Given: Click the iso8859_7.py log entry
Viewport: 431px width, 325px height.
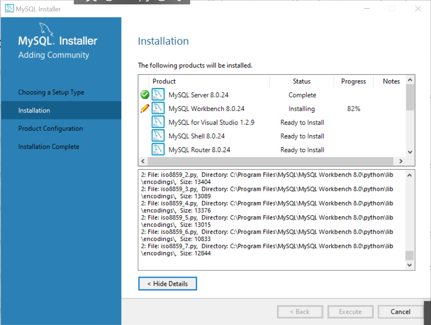Looking at the screenshot, I should point(267,250).
